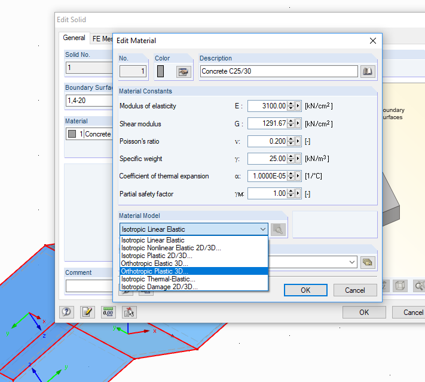This screenshot has width=425, height=382.
Task: Expand the combo box right of the model list
Action: [352, 262]
